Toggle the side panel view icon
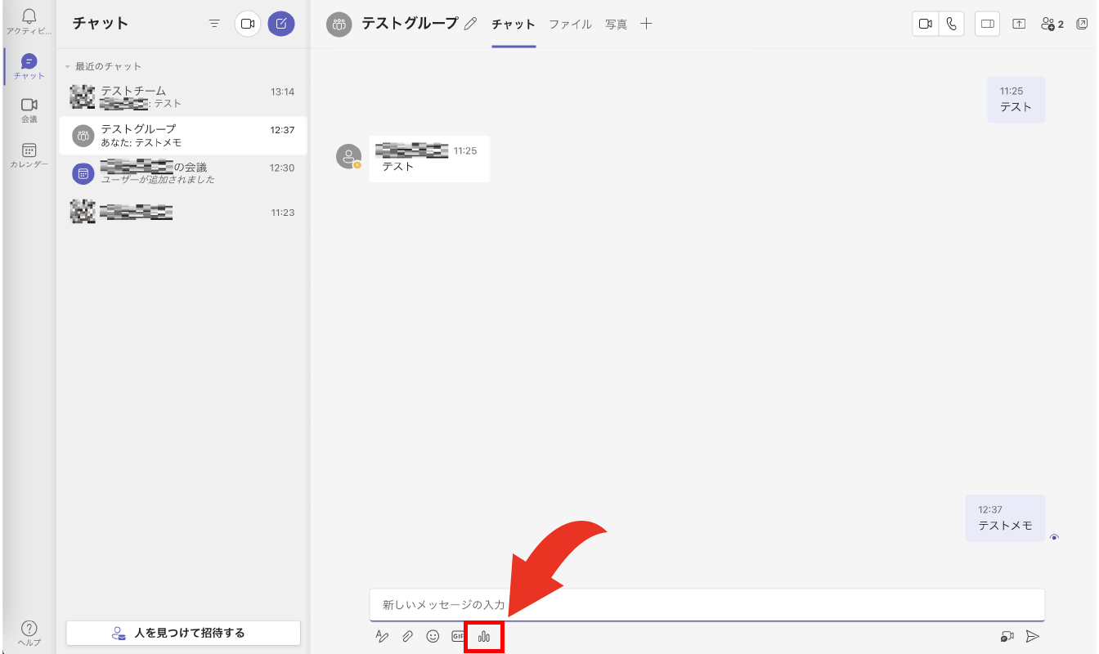The width and height of the screenshot is (1099, 654). [x=988, y=24]
